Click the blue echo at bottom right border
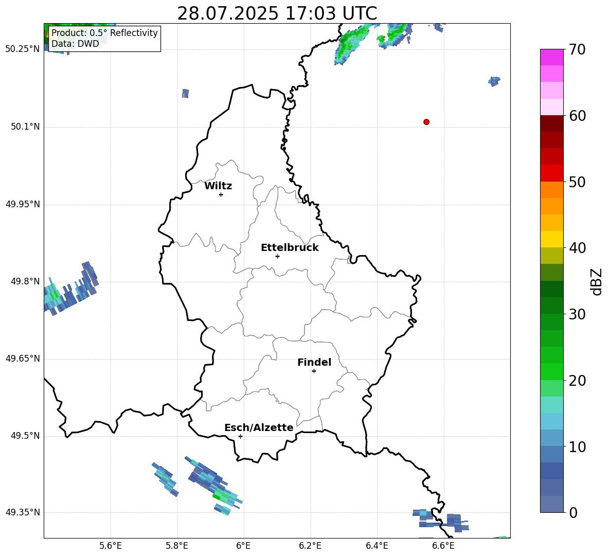Screen dimensions: 609x556 (x=441, y=521)
